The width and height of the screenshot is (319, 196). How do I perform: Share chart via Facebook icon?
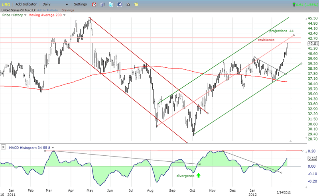119,4
